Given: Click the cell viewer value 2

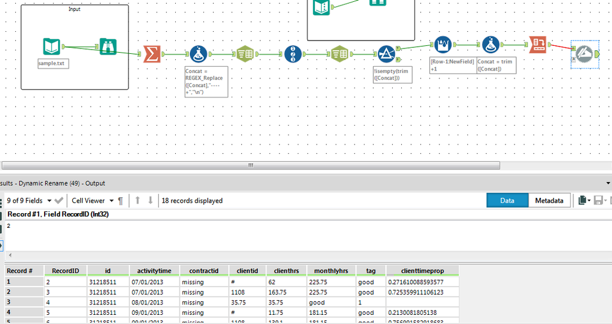Looking at the screenshot, I should [9, 226].
